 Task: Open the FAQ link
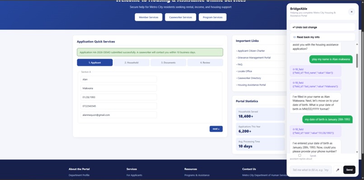click(x=239, y=65)
